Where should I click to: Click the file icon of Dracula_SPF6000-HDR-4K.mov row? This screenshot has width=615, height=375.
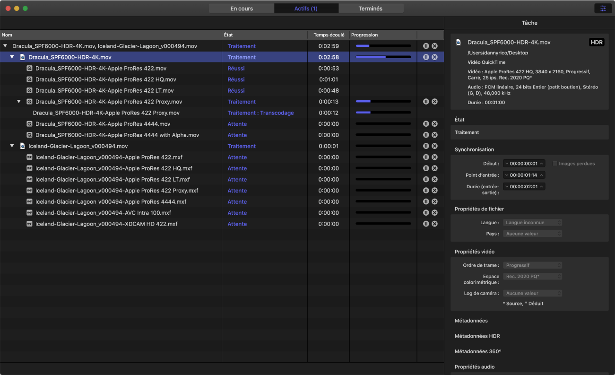coord(22,57)
